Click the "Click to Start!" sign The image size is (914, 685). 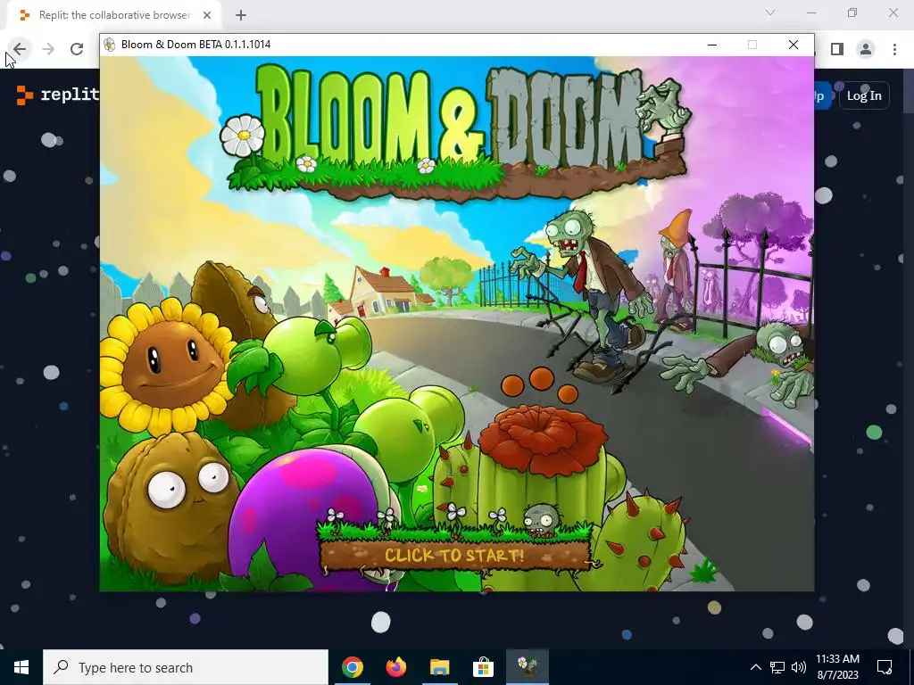pyautogui.click(x=454, y=554)
